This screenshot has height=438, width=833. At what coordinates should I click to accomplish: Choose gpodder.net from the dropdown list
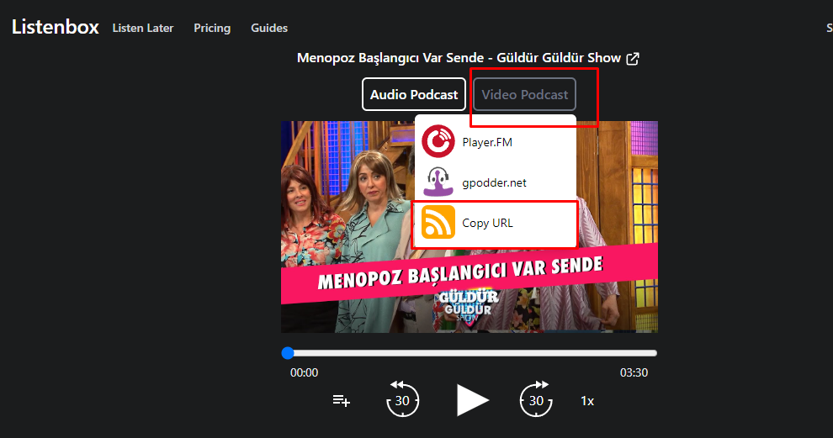coord(495,182)
